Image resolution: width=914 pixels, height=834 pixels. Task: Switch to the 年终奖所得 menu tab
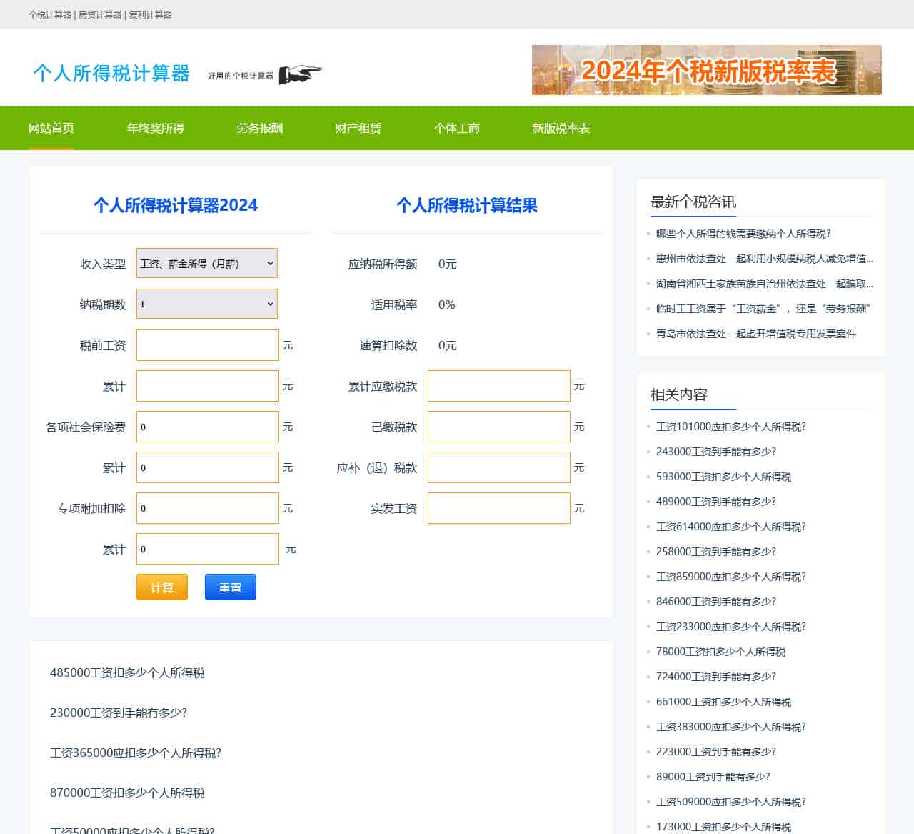coord(154,129)
